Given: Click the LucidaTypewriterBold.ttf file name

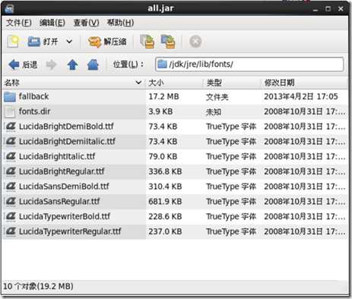Looking at the screenshot, I should point(65,216).
